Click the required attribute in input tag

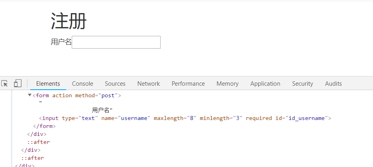point(259,118)
